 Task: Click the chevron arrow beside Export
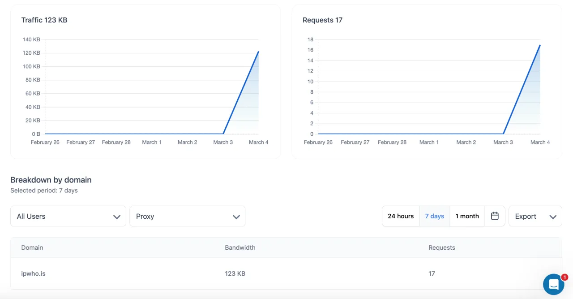tap(553, 217)
